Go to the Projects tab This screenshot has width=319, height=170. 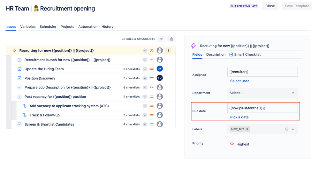pos(67,26)
